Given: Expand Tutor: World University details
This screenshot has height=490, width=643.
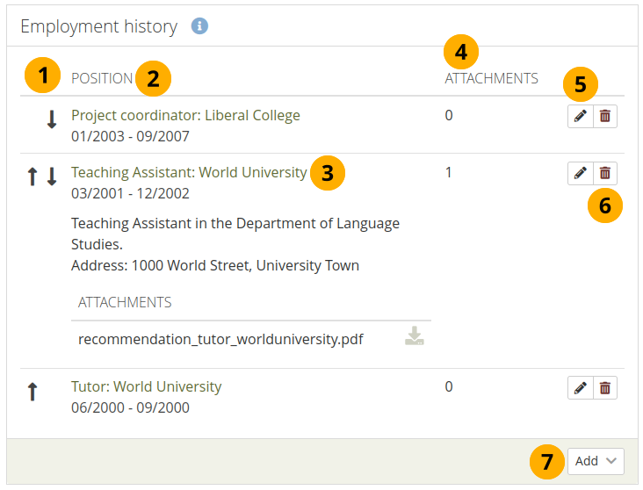Looking at the screenshot, I should coord(146,386).
